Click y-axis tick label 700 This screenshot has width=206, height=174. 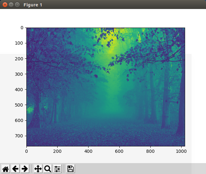click(19, 136)
